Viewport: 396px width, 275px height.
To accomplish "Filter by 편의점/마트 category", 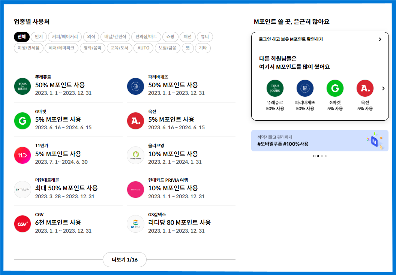I will 146,37.
